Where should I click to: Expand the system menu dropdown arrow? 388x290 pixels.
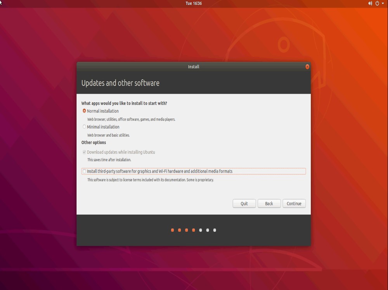(x=383, y=3)
